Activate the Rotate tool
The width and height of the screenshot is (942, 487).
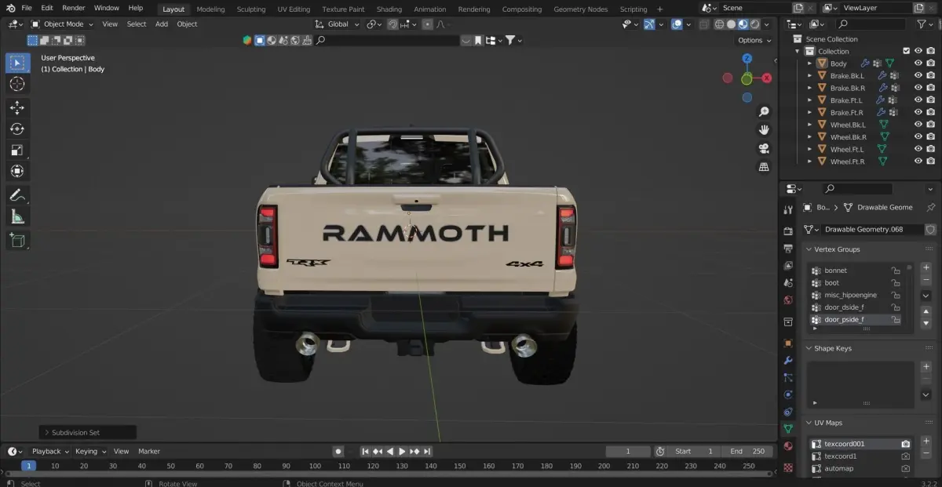click(17, 129)
